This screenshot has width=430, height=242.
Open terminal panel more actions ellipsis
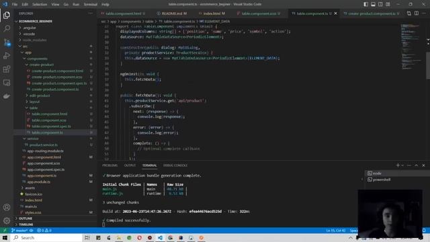point(409,165)
